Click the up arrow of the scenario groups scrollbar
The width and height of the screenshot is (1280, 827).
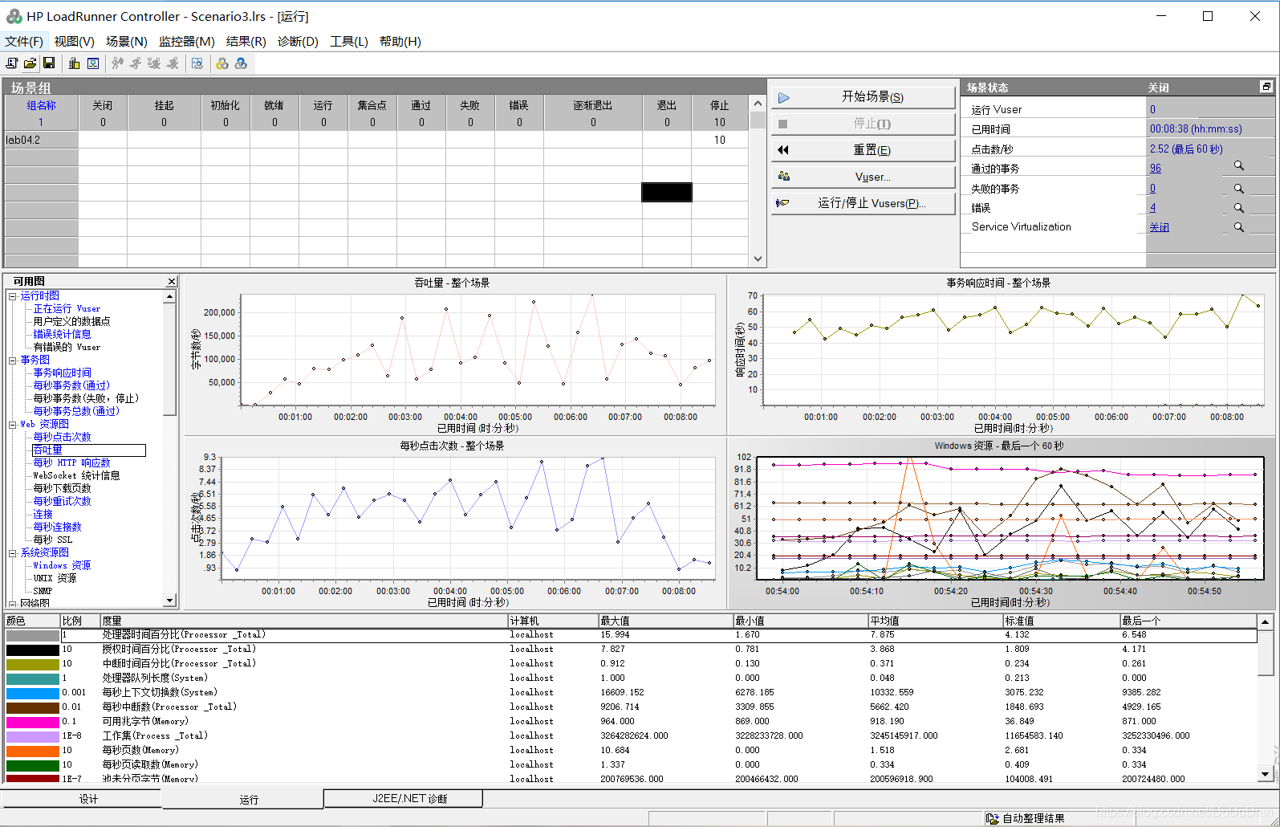[758, 104]
